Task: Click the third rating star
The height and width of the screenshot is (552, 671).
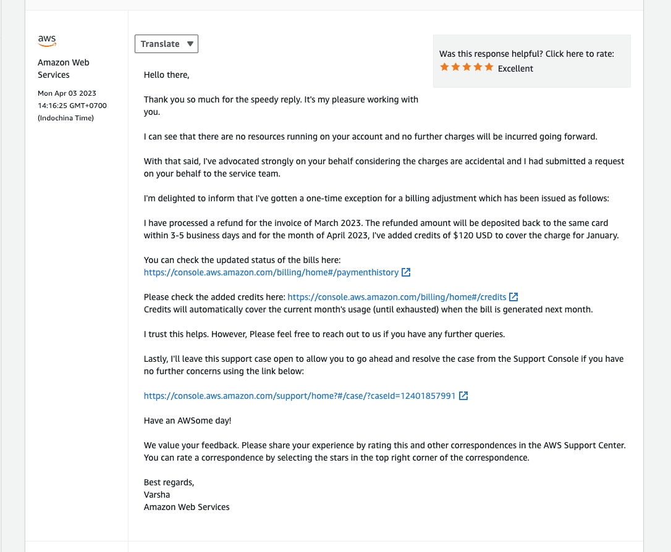Action: [x=466, y=67]
